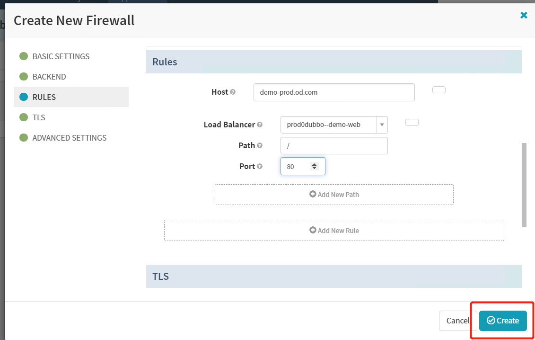Click the small blank button beside Load Balancer

click(412, 123)
